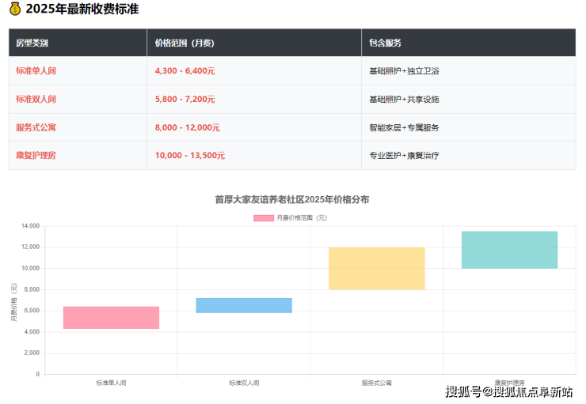Open the 标准双人间 row label
This screenshot has height=404, width=586.
pyautogui.click(x=36, y=100)
